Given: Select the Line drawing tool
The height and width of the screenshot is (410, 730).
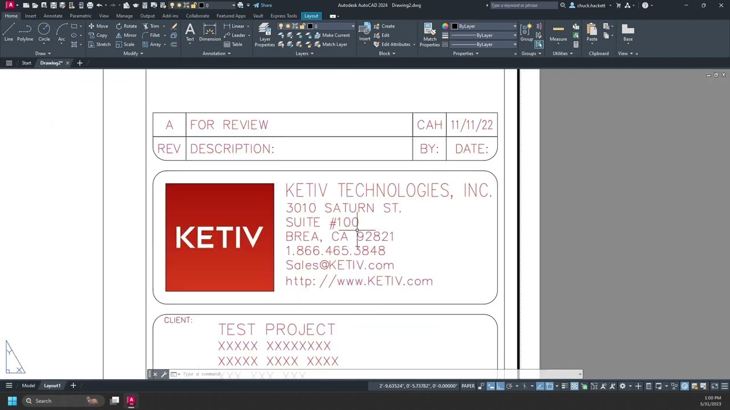Looking at the screenshot, I should point(9,32).
